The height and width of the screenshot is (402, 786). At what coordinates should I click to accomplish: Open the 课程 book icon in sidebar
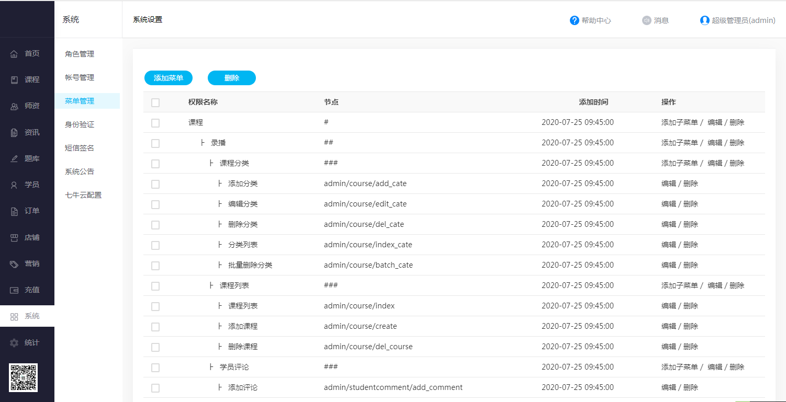[14, 80]
